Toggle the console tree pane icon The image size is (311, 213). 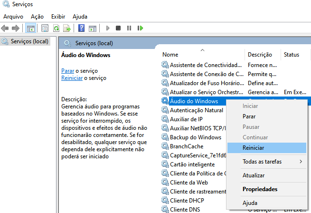pos(31,28)
